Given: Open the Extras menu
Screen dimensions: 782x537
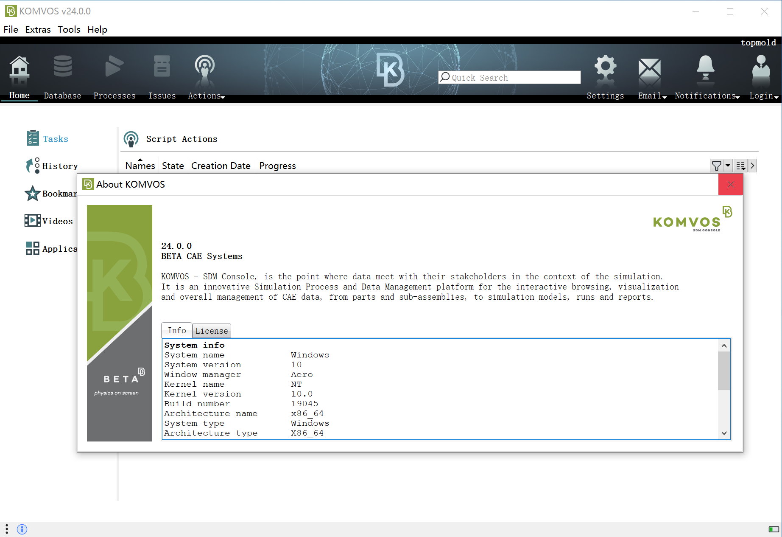Looking at the screenshot, I should click(38, 29).
